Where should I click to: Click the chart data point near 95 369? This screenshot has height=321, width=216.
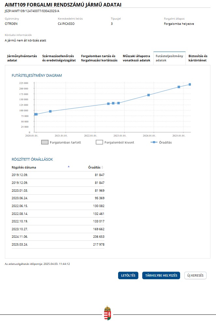point(50,111)
